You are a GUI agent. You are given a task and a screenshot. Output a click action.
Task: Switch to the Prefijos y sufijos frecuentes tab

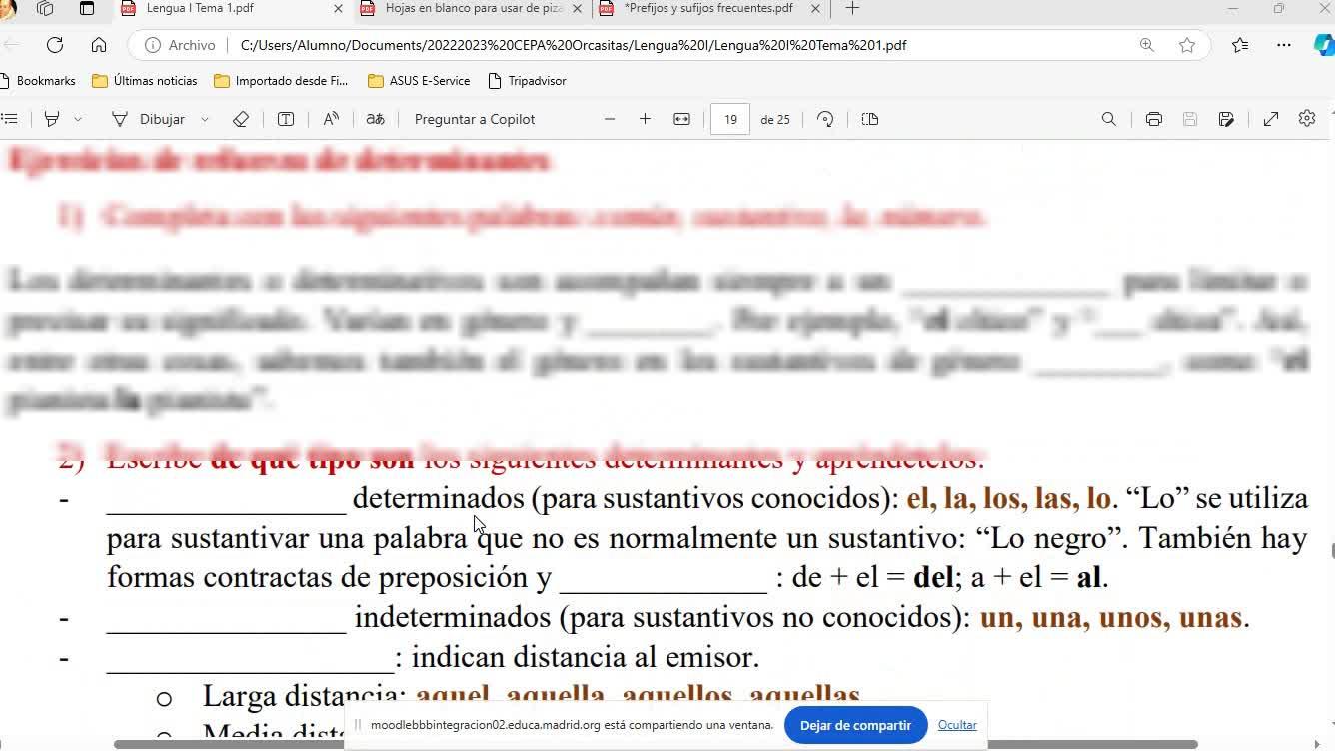[707, 9]
